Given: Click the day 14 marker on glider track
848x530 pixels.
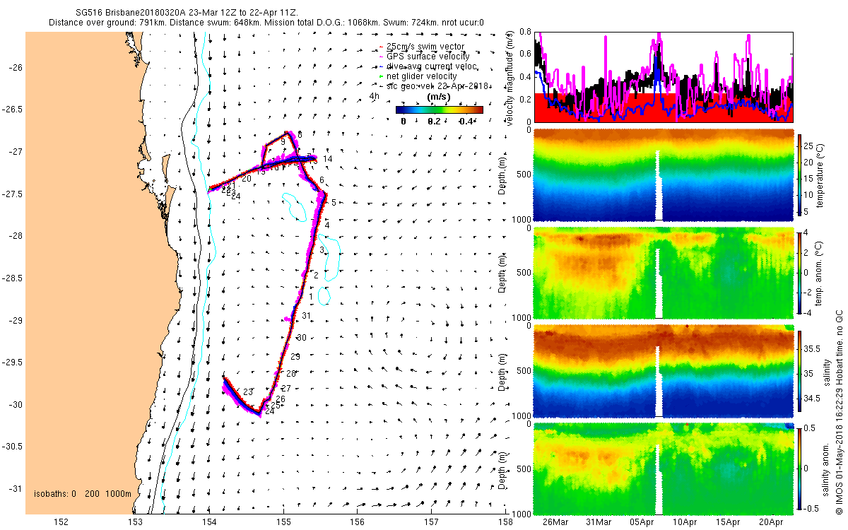Looking at the screenshot, I should click(x=327, y=160).
